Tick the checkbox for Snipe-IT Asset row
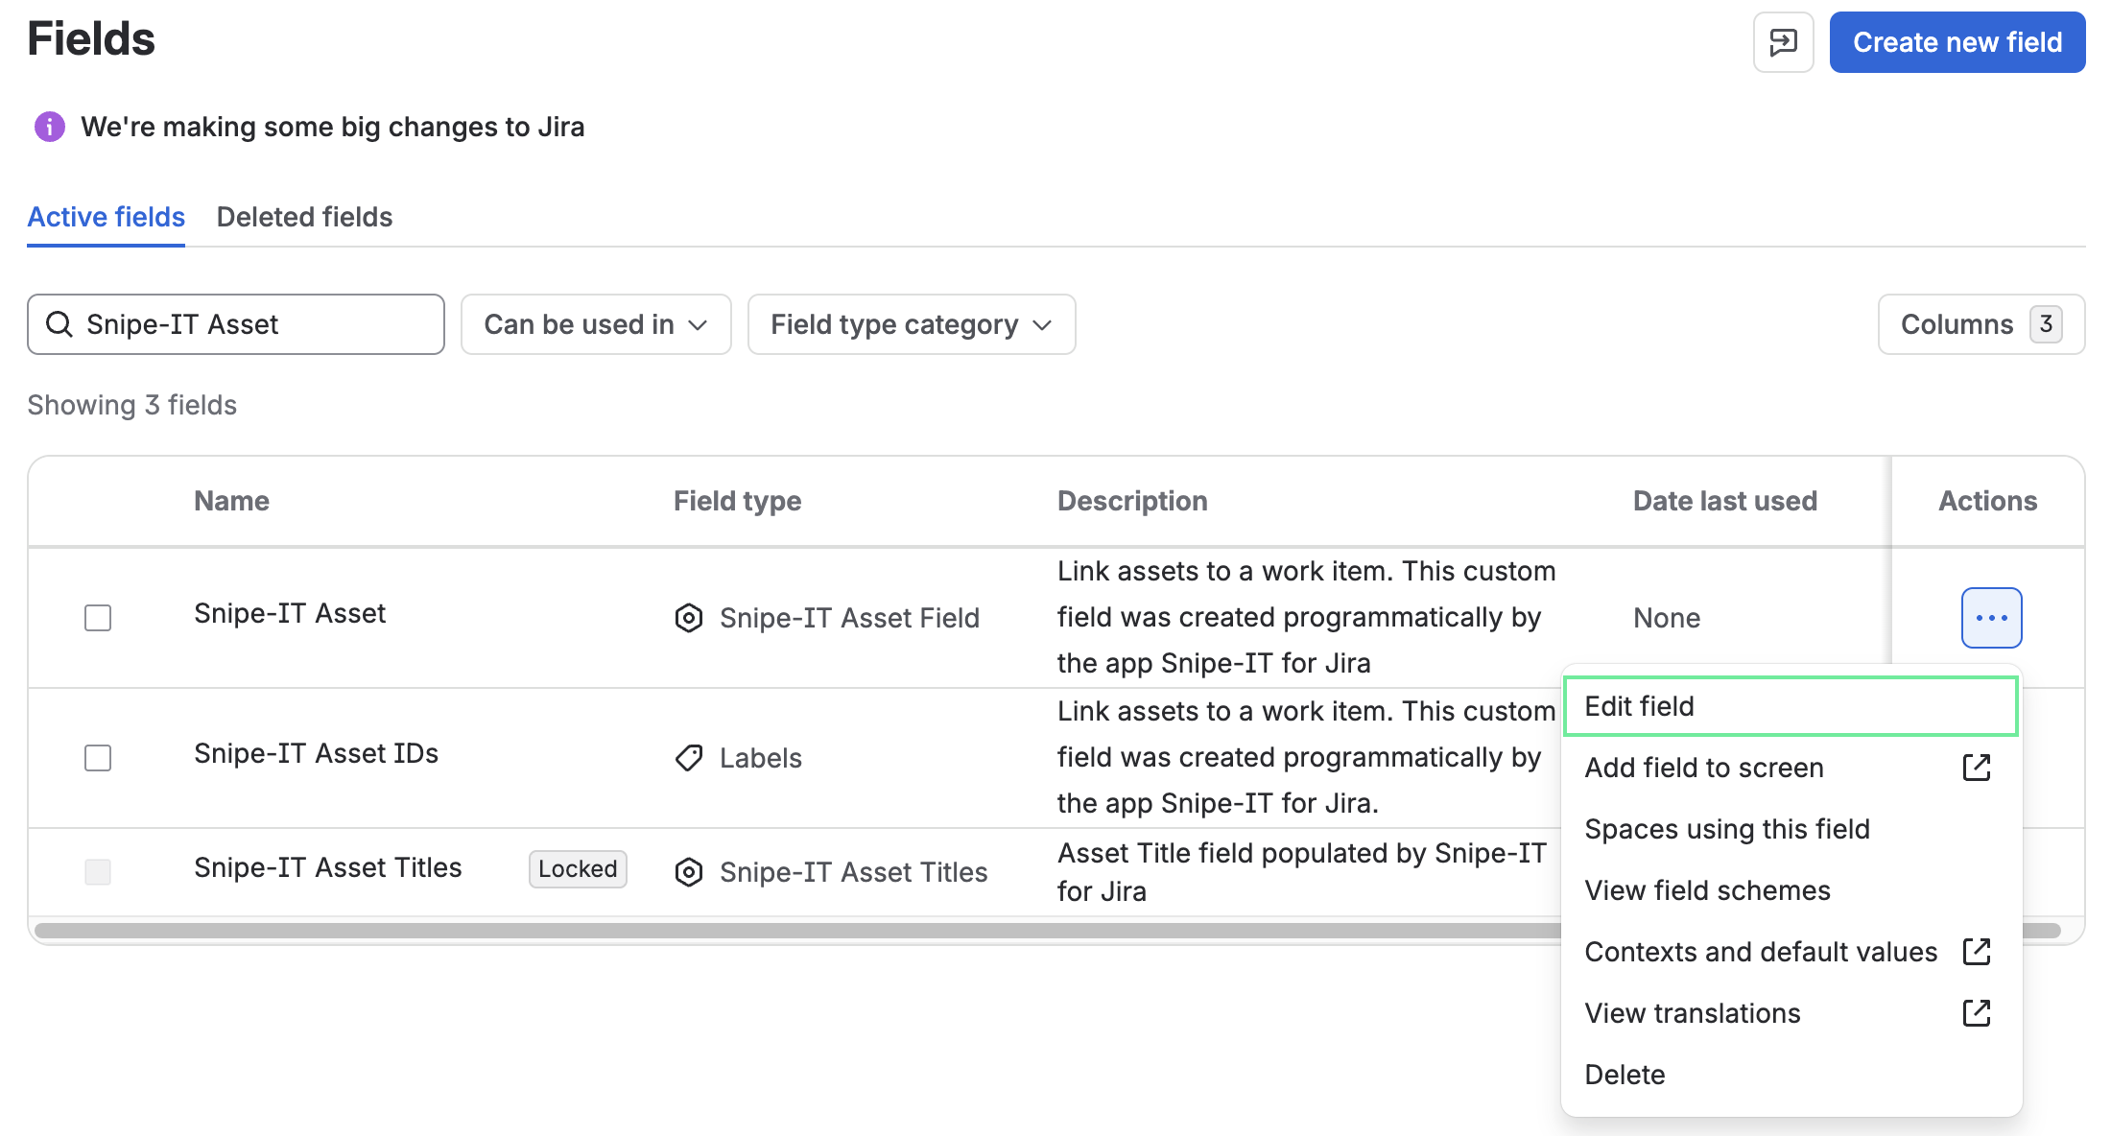The height and width of the screenshot is (1136, 2111). (x=98, y=618)
